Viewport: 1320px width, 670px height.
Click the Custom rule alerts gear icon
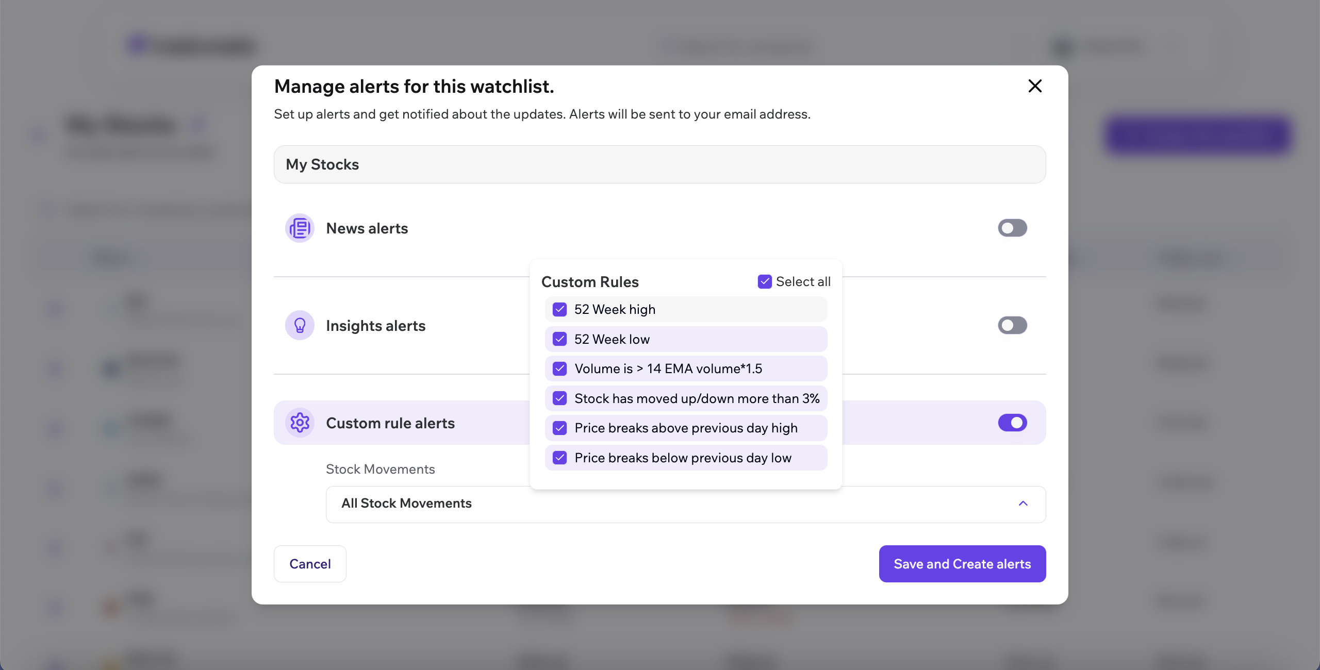(x=300, y=423)
